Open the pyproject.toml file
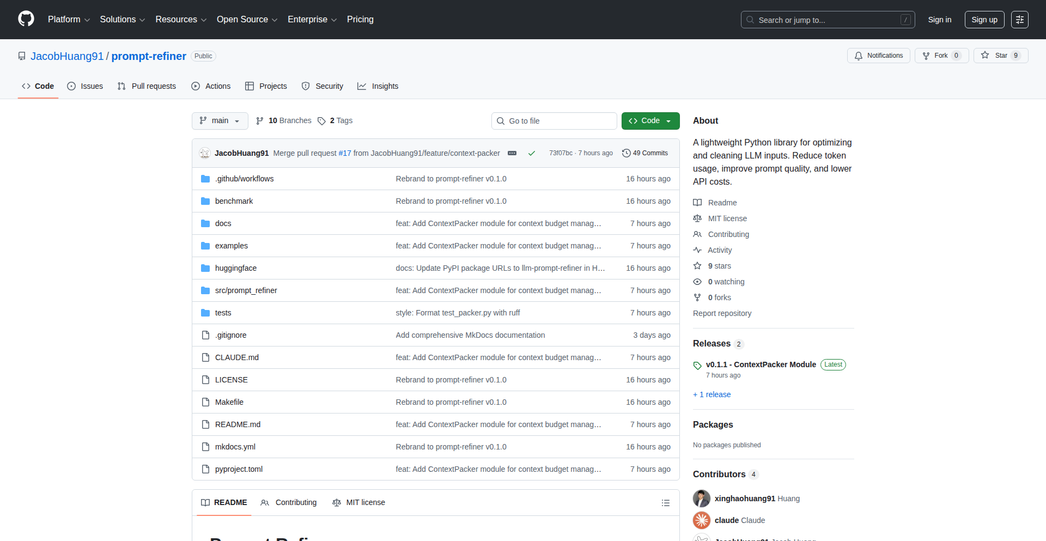 click(239, 469)
